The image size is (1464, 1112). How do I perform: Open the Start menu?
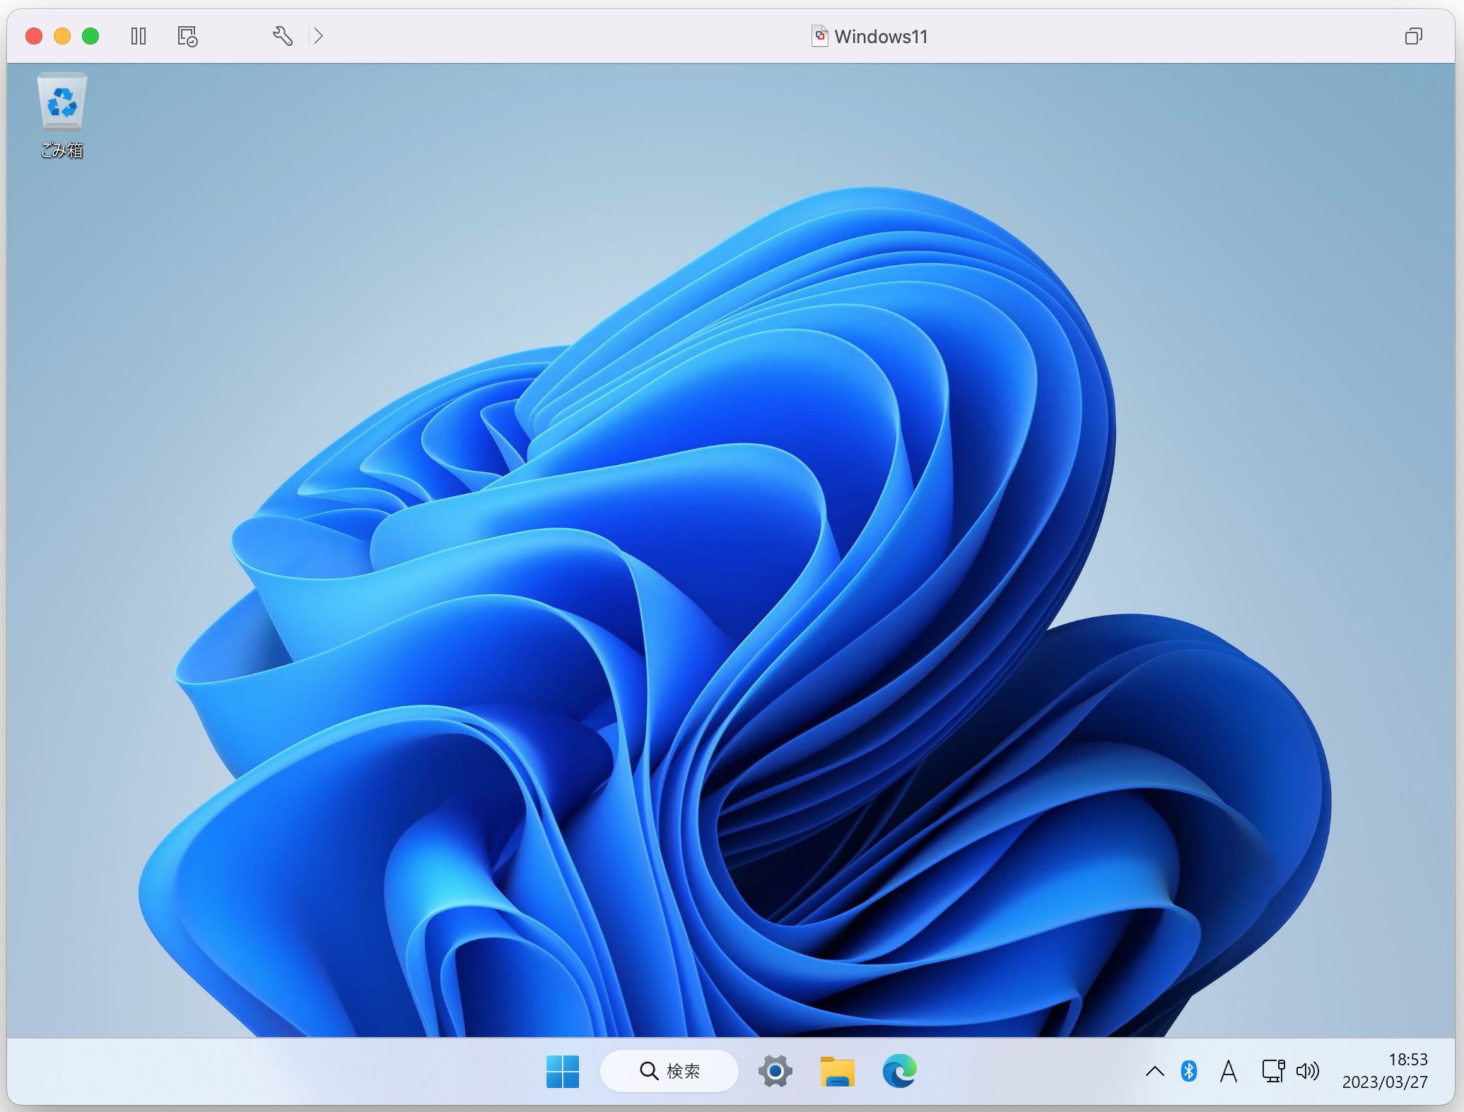(563, 1071)
